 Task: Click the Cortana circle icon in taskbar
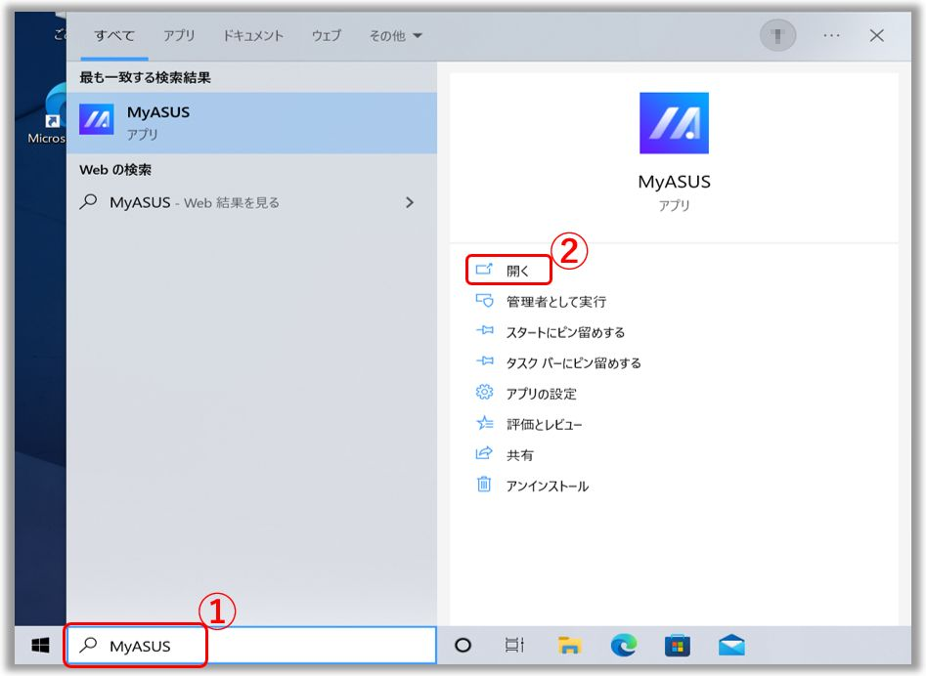pos(463,646)
